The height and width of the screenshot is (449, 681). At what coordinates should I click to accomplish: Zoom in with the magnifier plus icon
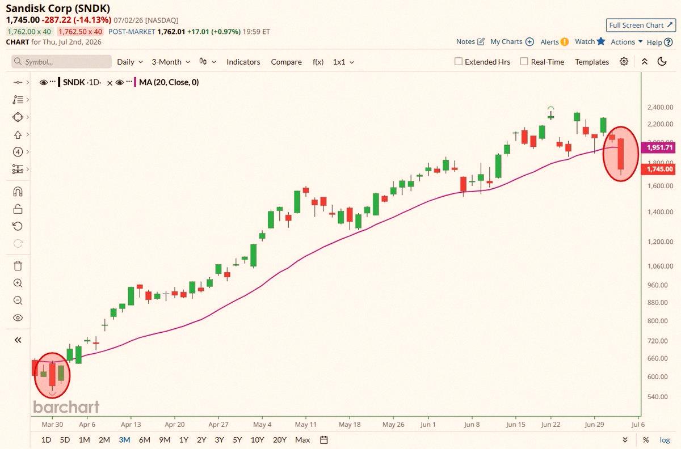[x=18, y=283]
